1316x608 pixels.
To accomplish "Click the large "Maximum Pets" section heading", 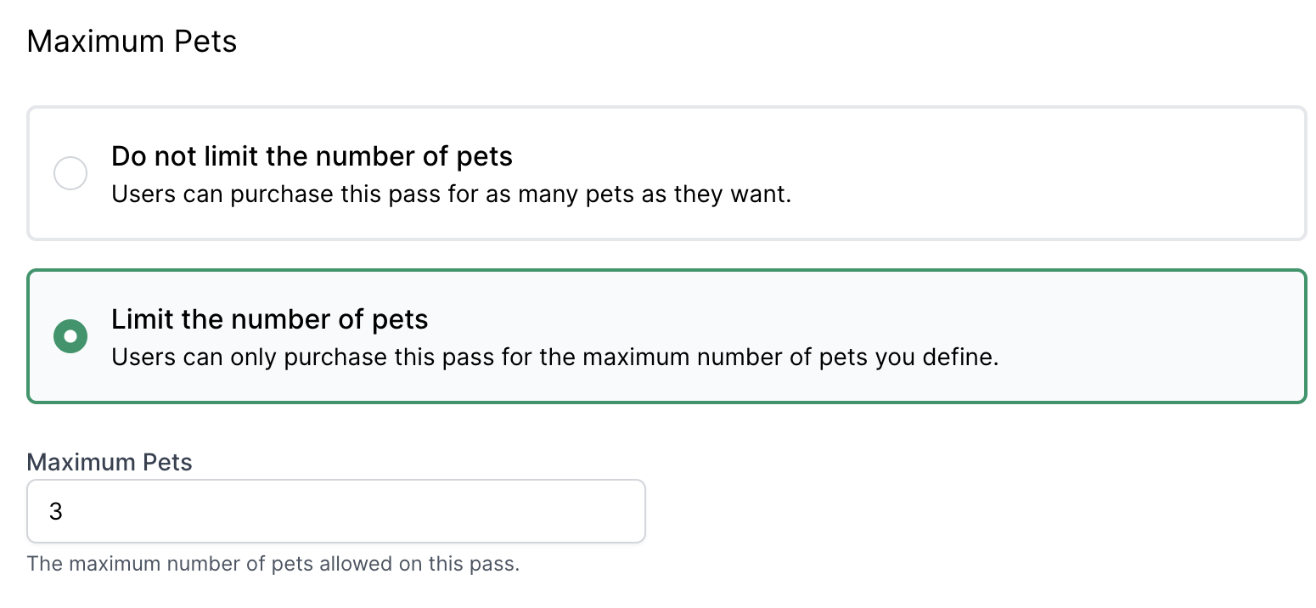I will [x=132, y=41].
